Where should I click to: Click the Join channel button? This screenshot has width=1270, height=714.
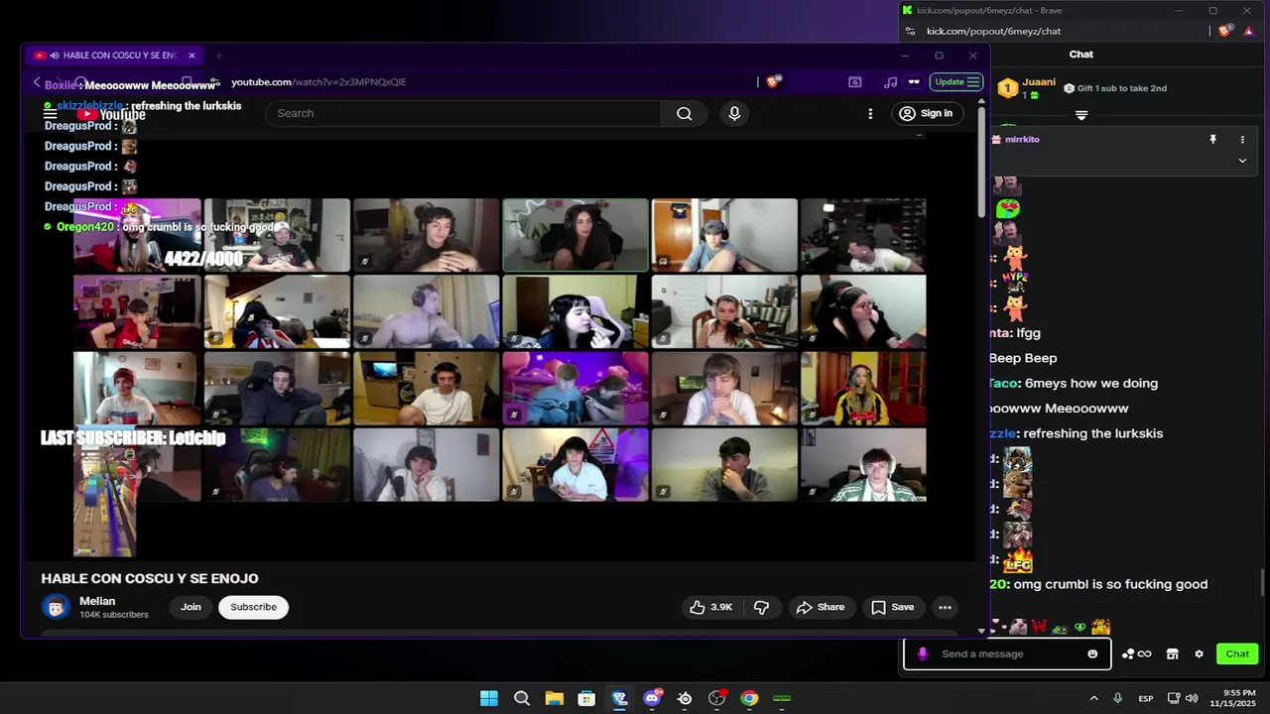pyautogui.click(x=190, y=607)
